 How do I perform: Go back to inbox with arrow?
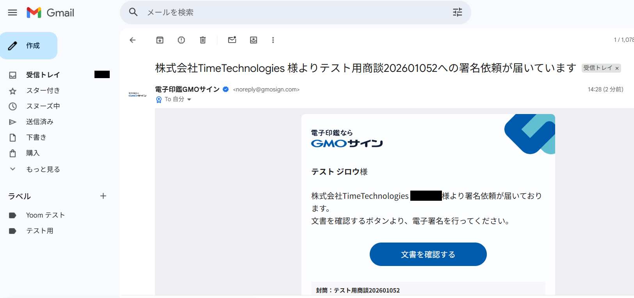133,40
